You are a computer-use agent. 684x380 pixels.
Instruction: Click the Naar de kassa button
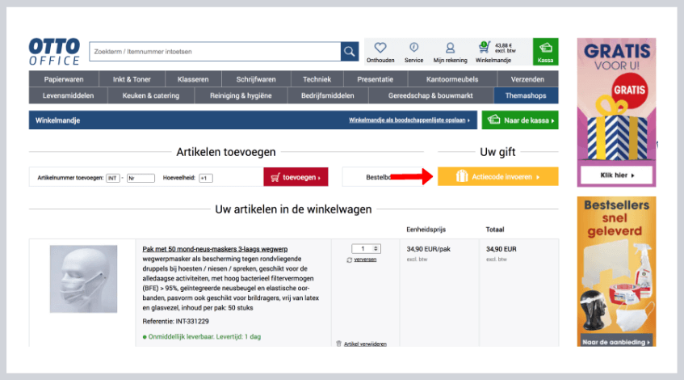point(520,120)
